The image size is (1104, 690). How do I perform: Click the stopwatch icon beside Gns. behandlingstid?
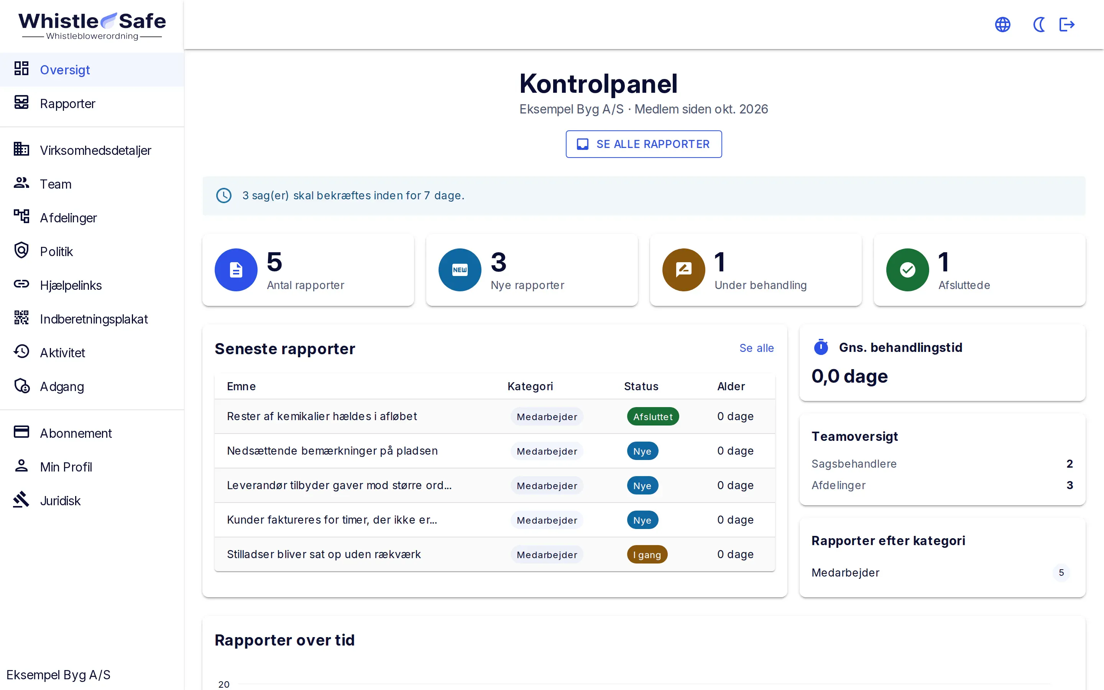[821, 347]
